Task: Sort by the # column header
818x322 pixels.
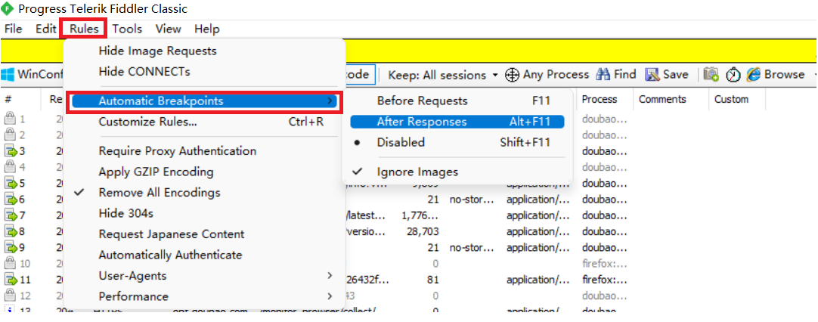Action: point(21,99)
